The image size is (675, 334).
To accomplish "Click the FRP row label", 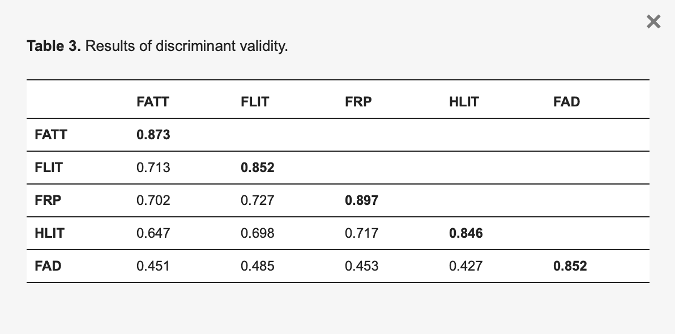I will point(46,200).
